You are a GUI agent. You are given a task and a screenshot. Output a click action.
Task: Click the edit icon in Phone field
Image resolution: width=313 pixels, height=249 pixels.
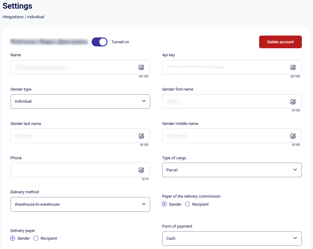[141, 170]
